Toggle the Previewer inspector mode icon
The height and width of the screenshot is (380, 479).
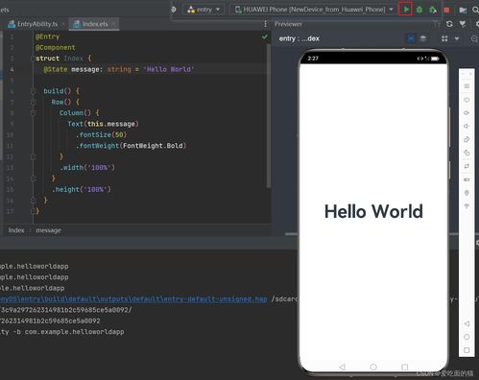pos(411,38)
